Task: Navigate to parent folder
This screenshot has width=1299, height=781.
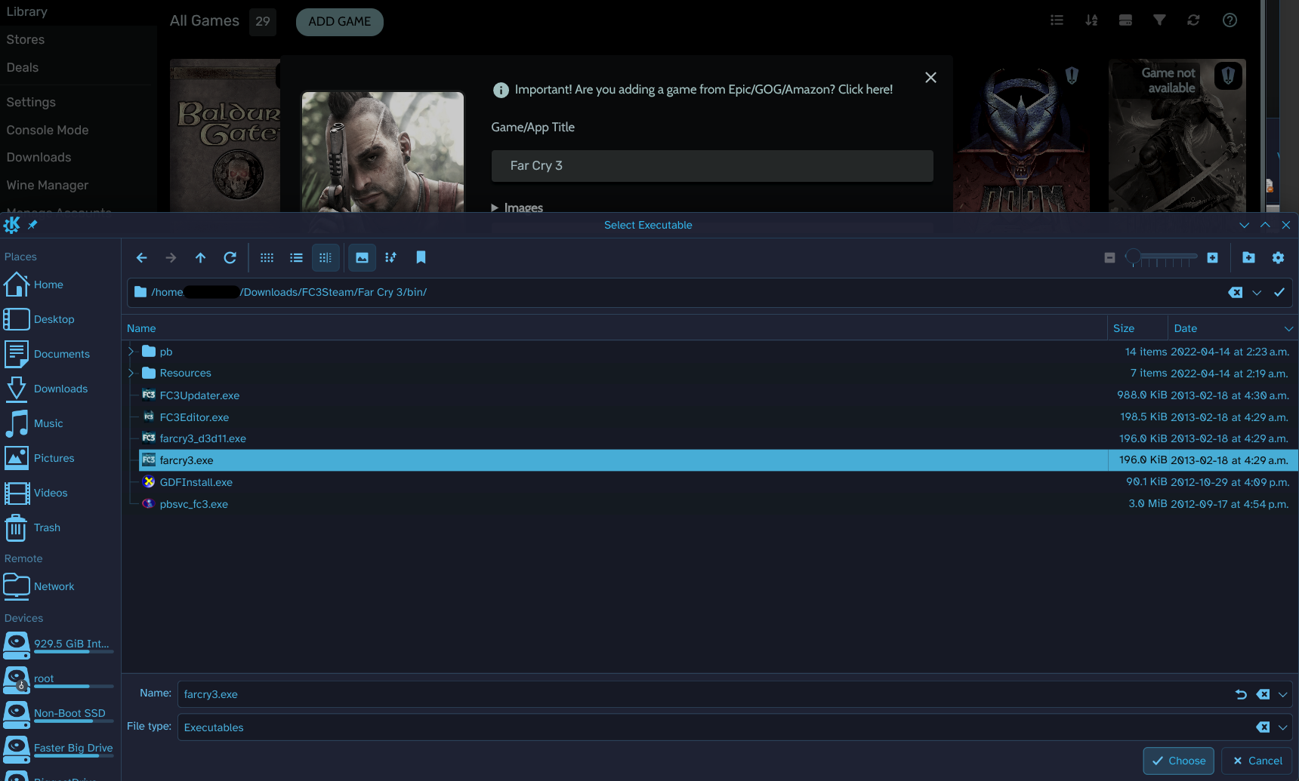Action: point(200,258)
